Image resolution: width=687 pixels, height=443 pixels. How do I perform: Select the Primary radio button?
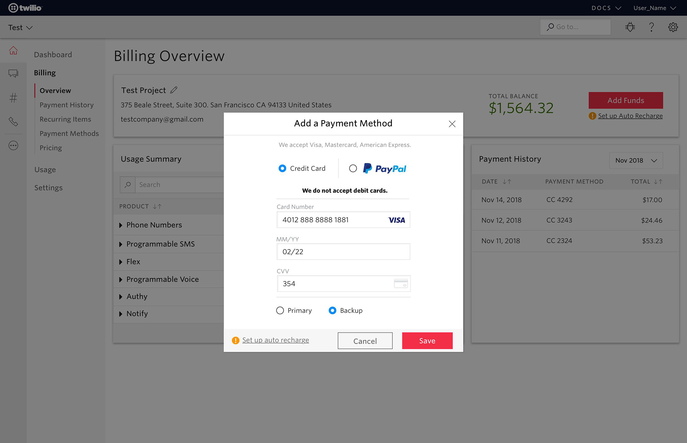[x=280, y=310]
